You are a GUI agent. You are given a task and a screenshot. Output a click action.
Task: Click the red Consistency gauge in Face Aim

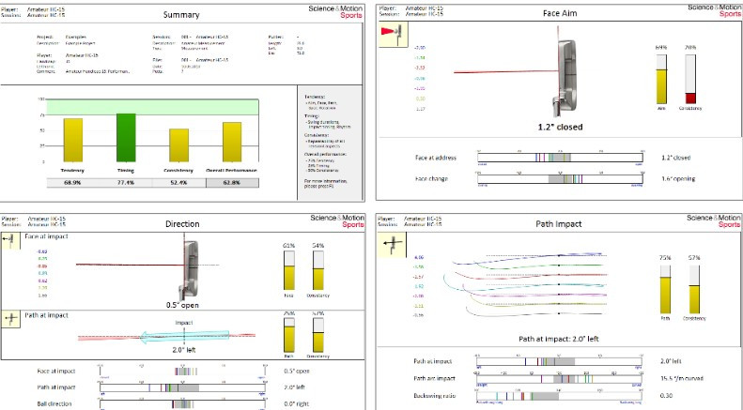coord(690,98)
